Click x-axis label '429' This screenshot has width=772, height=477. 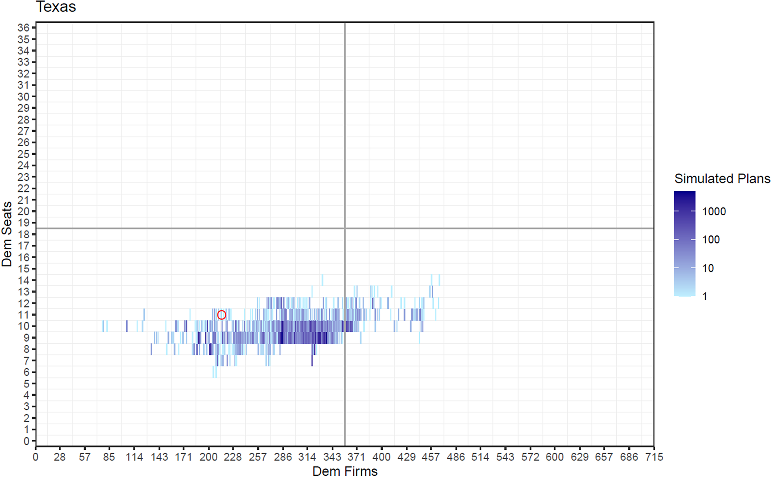click(406, 457)
